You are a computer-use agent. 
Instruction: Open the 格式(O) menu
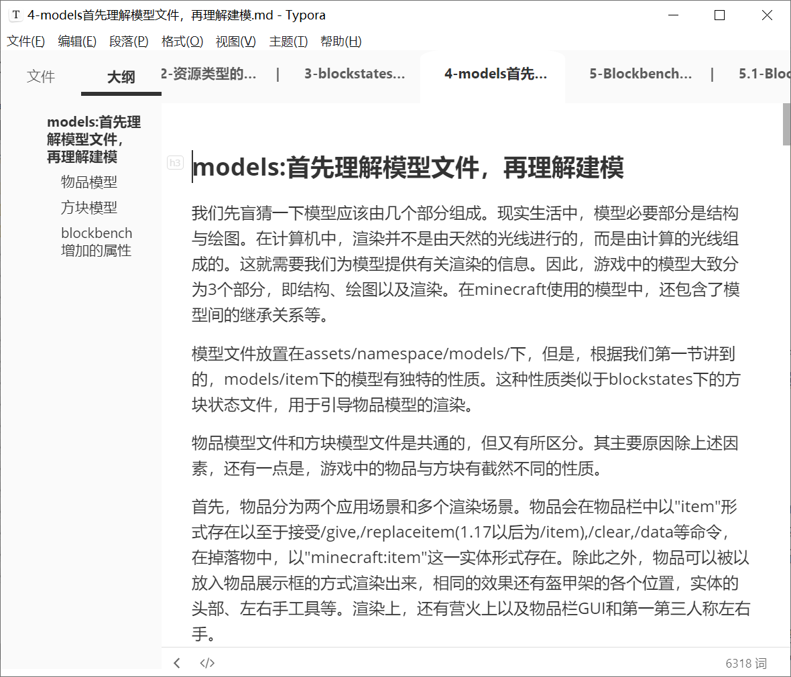(x=182, y=42)
